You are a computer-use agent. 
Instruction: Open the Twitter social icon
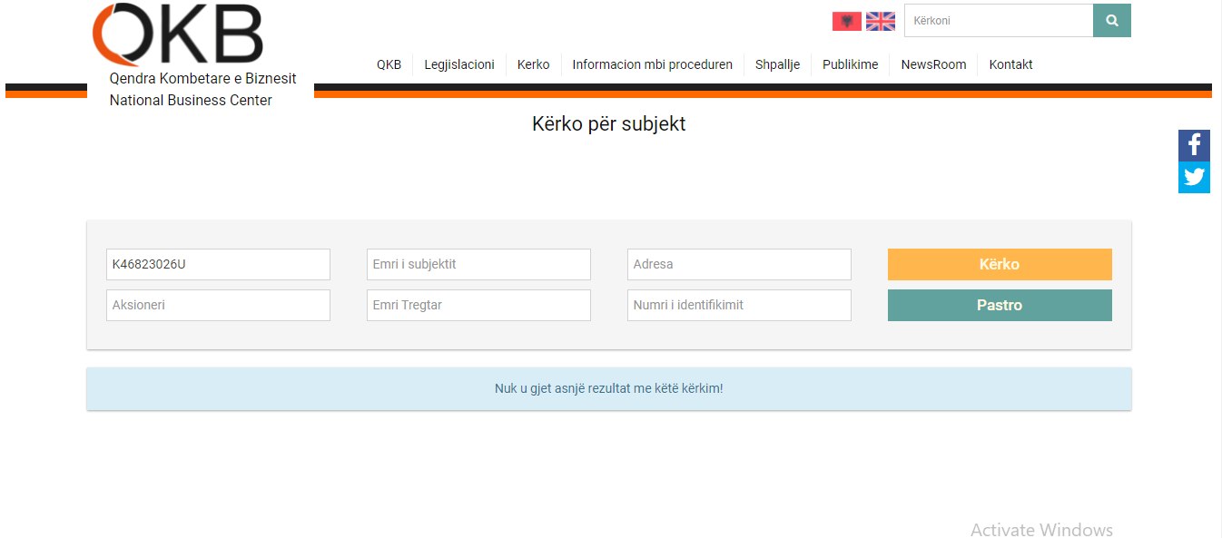1194,177
